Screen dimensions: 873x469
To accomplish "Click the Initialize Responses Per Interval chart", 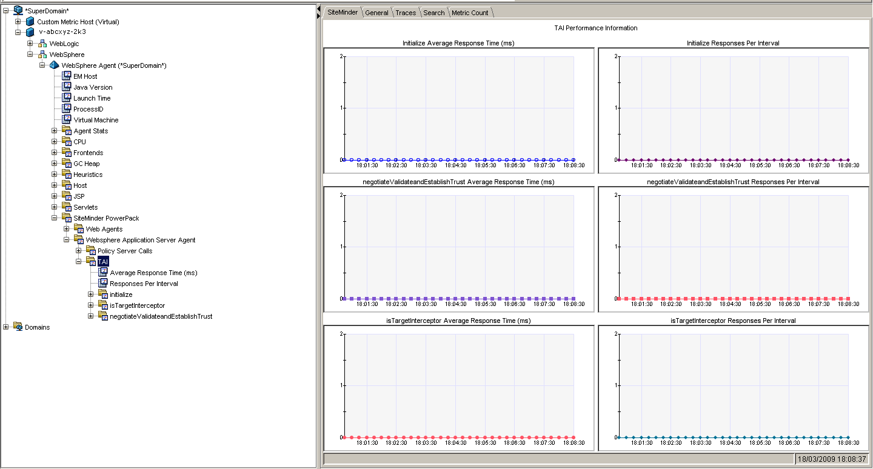I will [733, 111].
